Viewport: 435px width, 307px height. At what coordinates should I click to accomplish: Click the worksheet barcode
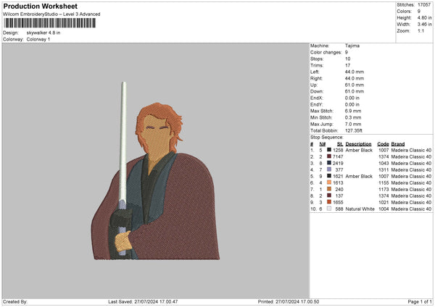click(x=50, y=23)
